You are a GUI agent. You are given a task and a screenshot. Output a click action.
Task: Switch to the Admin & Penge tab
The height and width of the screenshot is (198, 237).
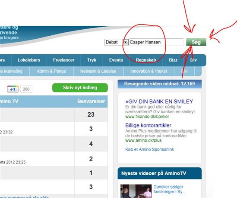(x=51, y=71)
